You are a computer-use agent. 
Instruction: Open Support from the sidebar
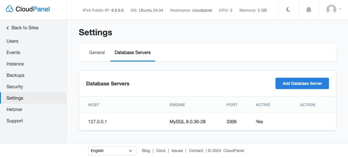(15, 121)
